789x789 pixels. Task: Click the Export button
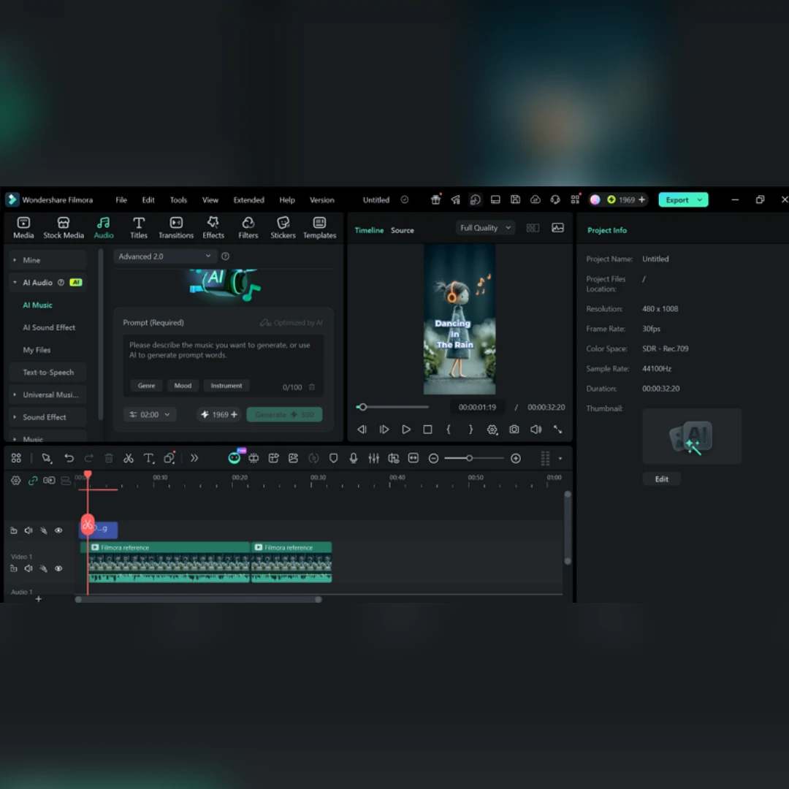676,199
